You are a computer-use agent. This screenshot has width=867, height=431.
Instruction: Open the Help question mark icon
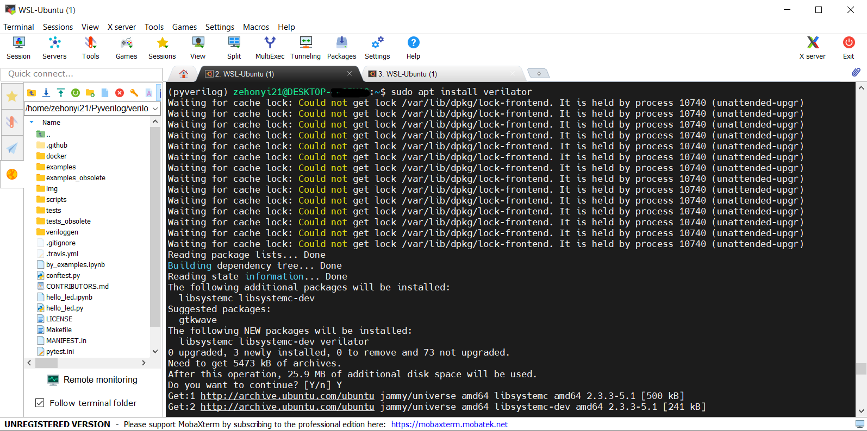(x=413, y=48)
